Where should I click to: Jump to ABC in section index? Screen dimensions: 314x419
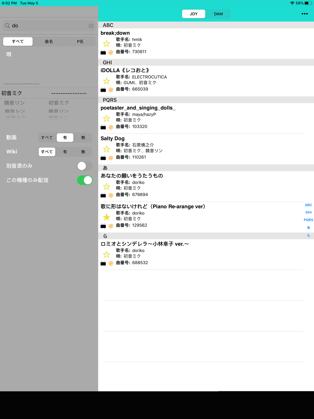coord(308,205)
